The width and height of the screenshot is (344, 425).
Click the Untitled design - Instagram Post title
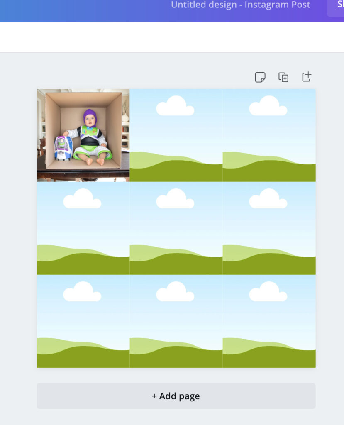click(x=240, y=5)
